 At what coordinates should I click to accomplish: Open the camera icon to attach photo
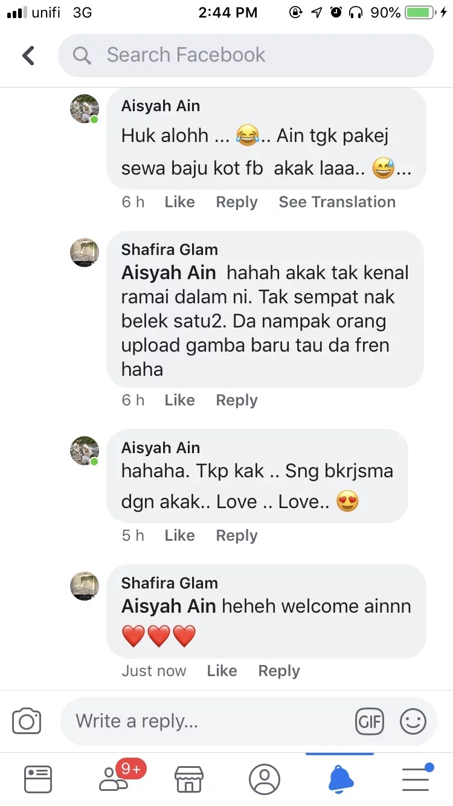coord(27,721)
